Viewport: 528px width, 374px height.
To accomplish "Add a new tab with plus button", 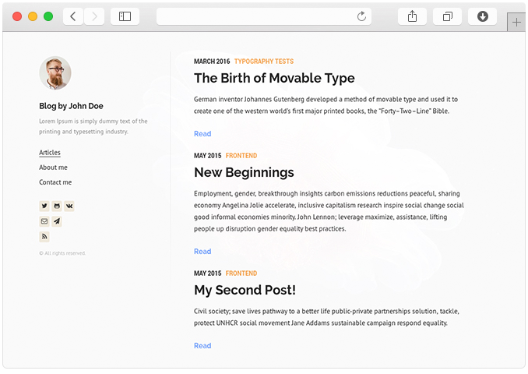I will pyautogui.click(x=516, y=23).
